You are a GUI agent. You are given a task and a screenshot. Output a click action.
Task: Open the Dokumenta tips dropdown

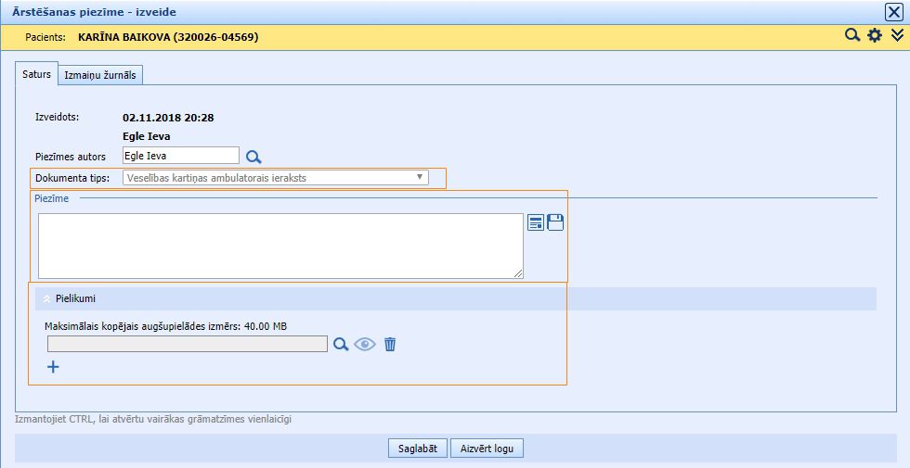pyautogui.click(x=276, y=177)
